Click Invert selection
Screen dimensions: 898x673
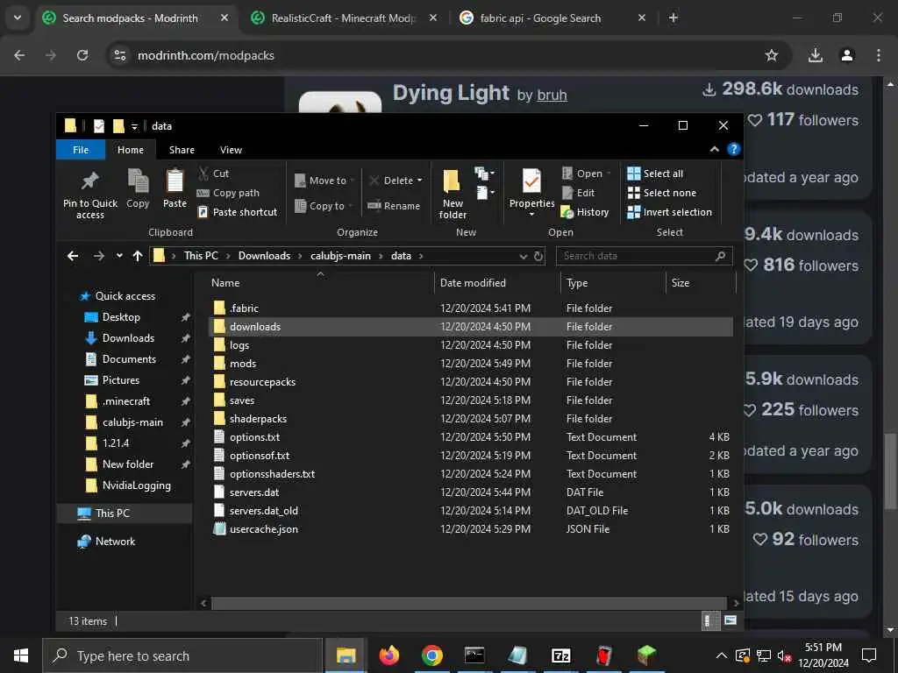[x=669, y=212]
